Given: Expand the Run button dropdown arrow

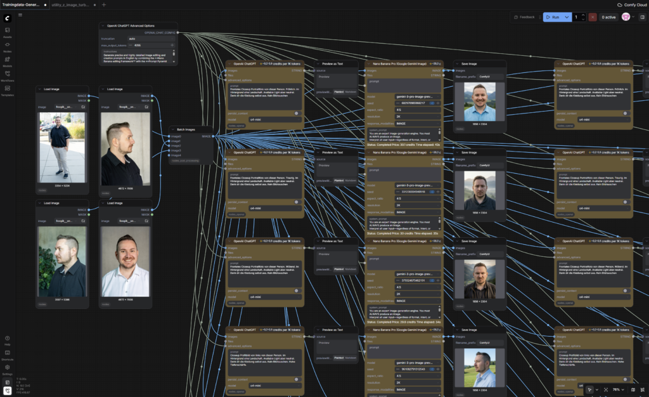Looking at the screenshot, I should 567,17.
